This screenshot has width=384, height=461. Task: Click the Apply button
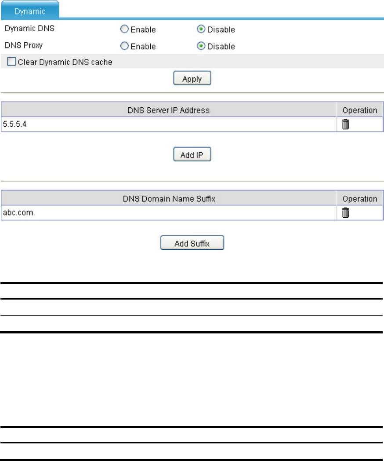192,78
